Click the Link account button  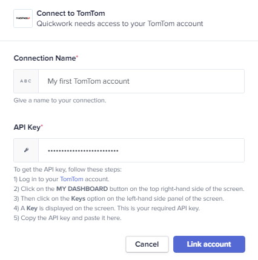click(209, 244)
